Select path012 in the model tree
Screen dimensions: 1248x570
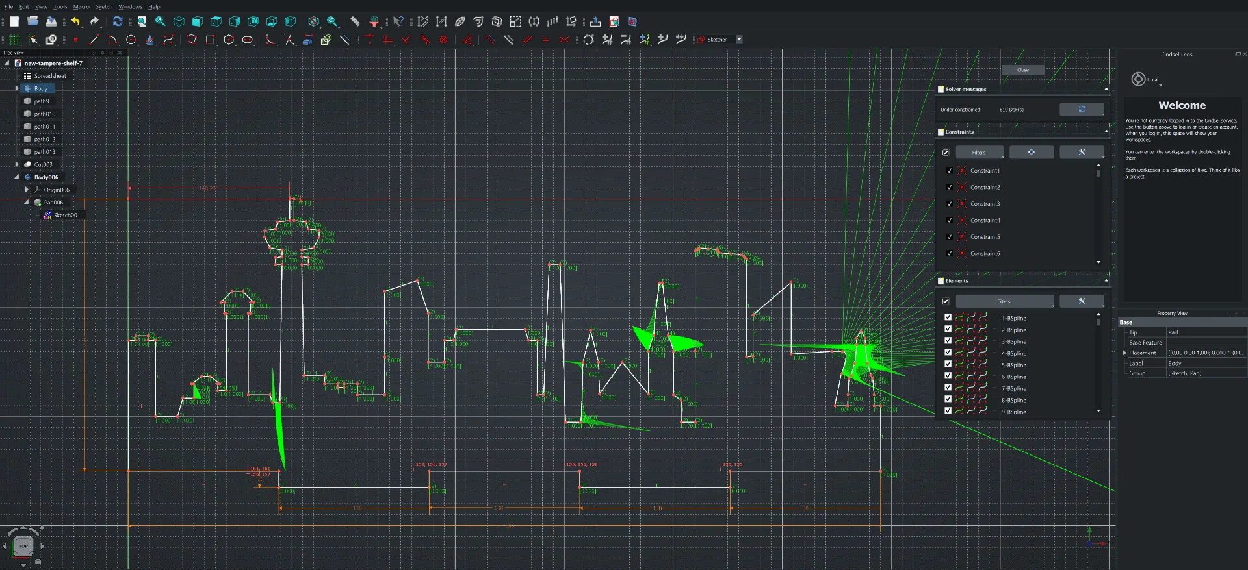click(44, 139)
